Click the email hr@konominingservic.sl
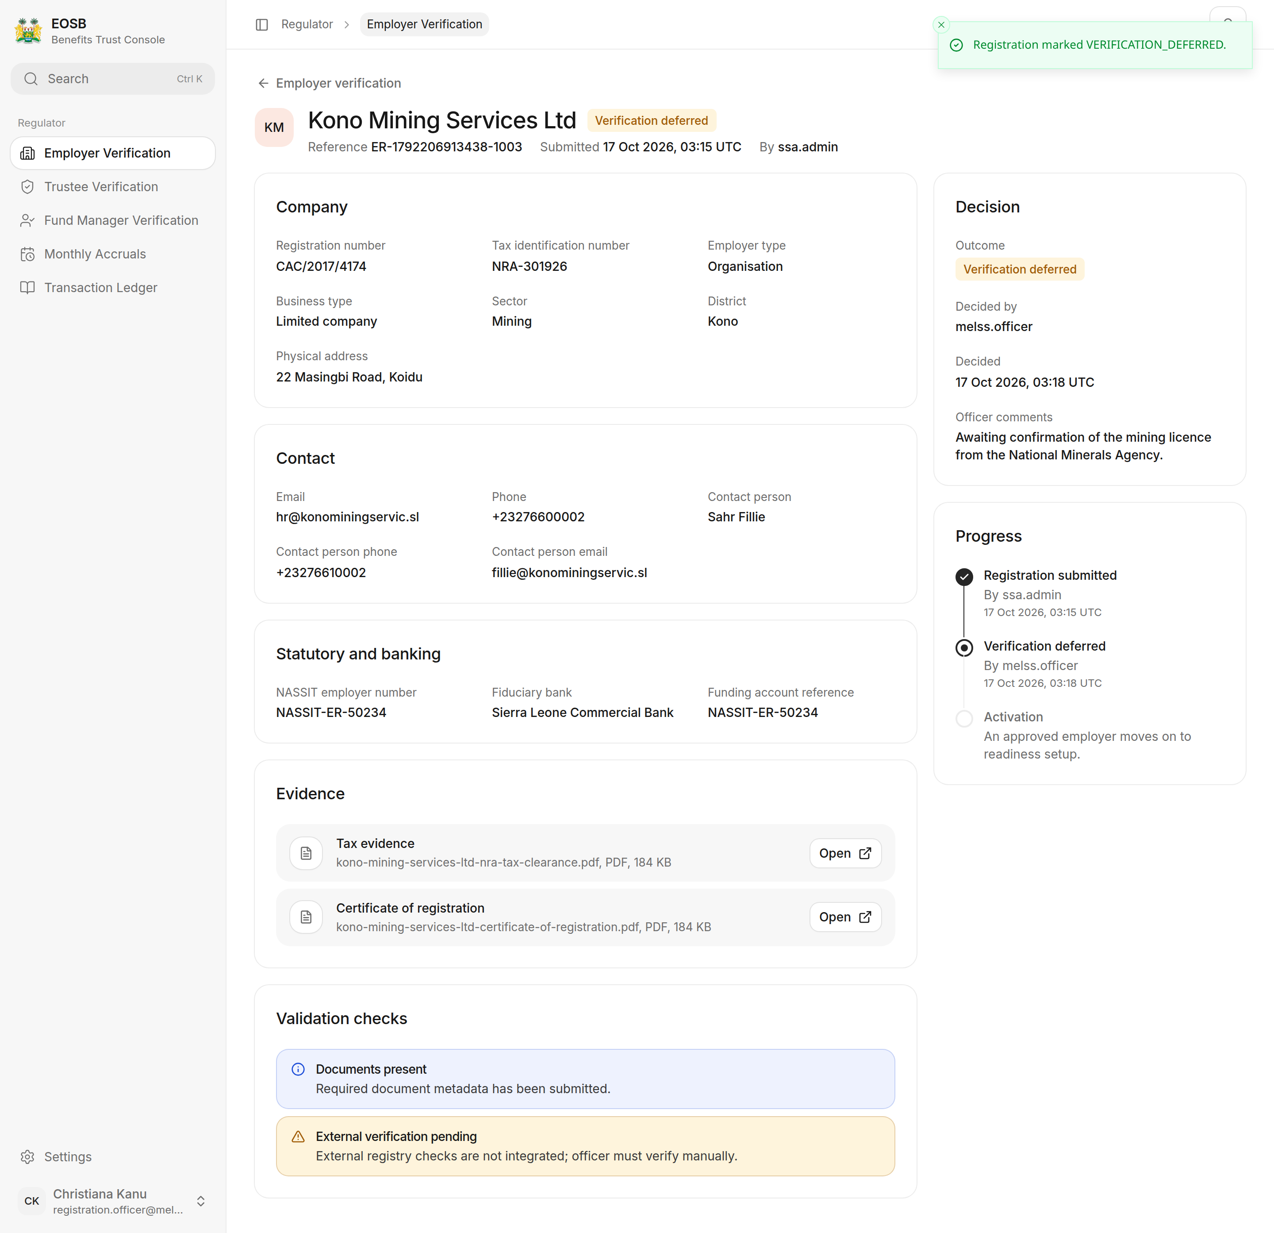 pyautogui.click(x=348, y=517)
